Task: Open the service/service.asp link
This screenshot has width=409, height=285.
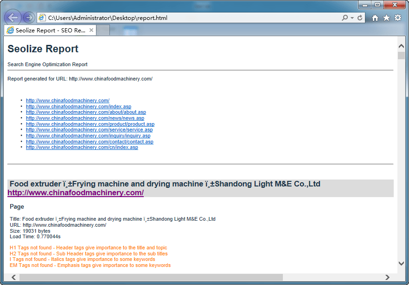Action: click(x=89, y=130)
